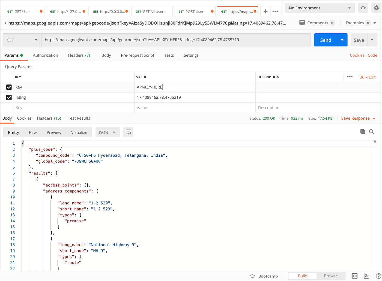
Task: Open the response Cookies tab
Action: click(24, 118)
